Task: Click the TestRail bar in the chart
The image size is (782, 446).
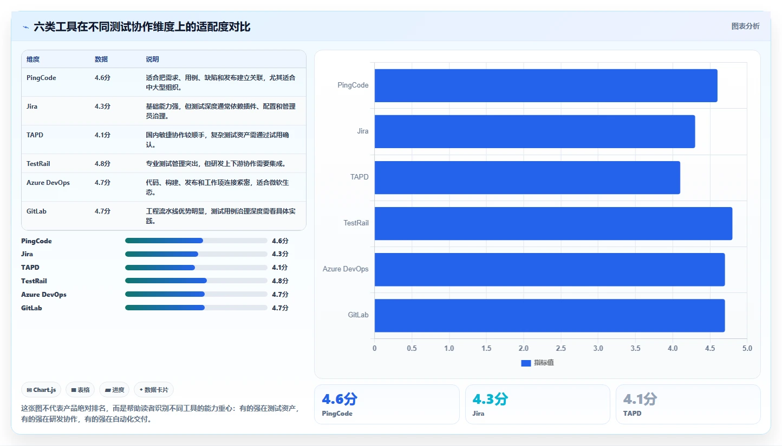Action: [553, 223]
